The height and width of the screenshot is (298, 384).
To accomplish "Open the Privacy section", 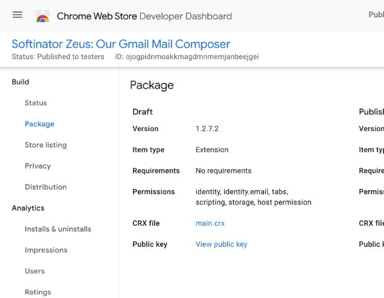I will click(38, 166).
